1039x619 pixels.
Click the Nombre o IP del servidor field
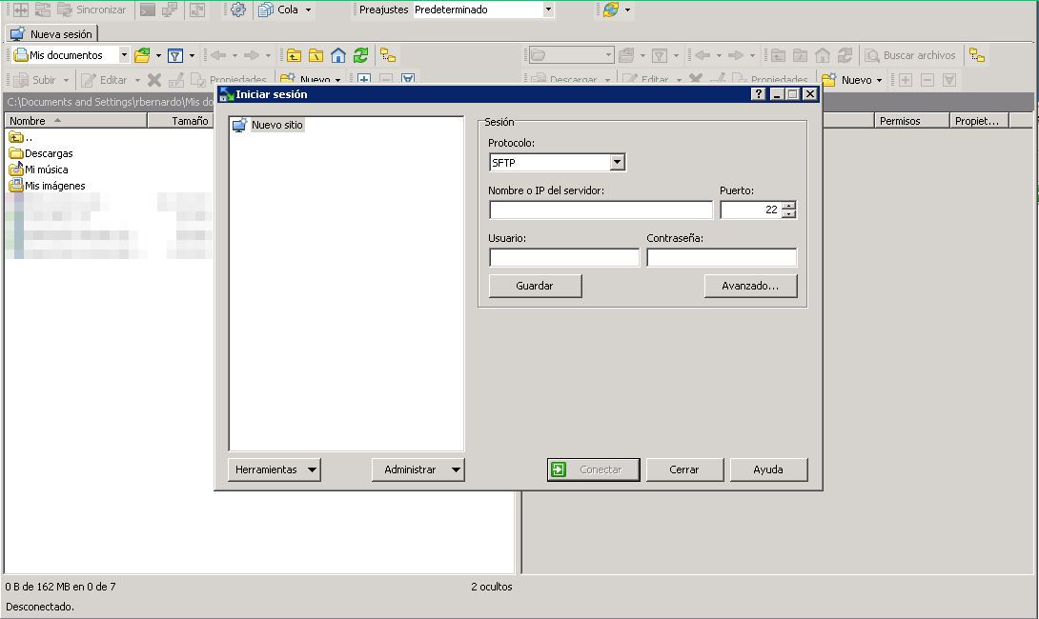click(x=601, y=210)
